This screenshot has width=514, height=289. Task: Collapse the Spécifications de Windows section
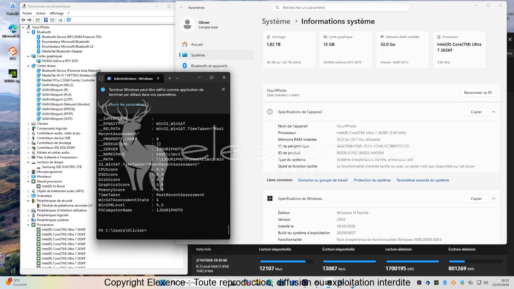[493, 199]
